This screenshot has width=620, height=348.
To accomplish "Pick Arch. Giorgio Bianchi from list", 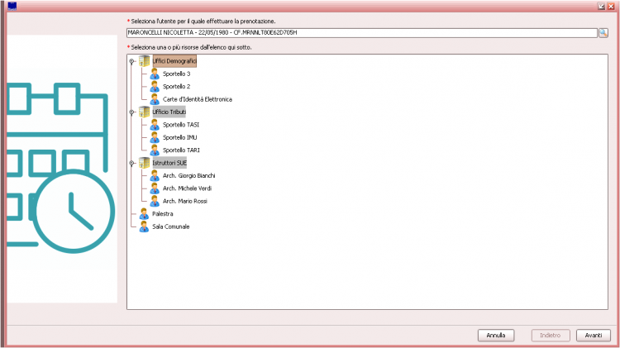I will [x=189, y=175].
